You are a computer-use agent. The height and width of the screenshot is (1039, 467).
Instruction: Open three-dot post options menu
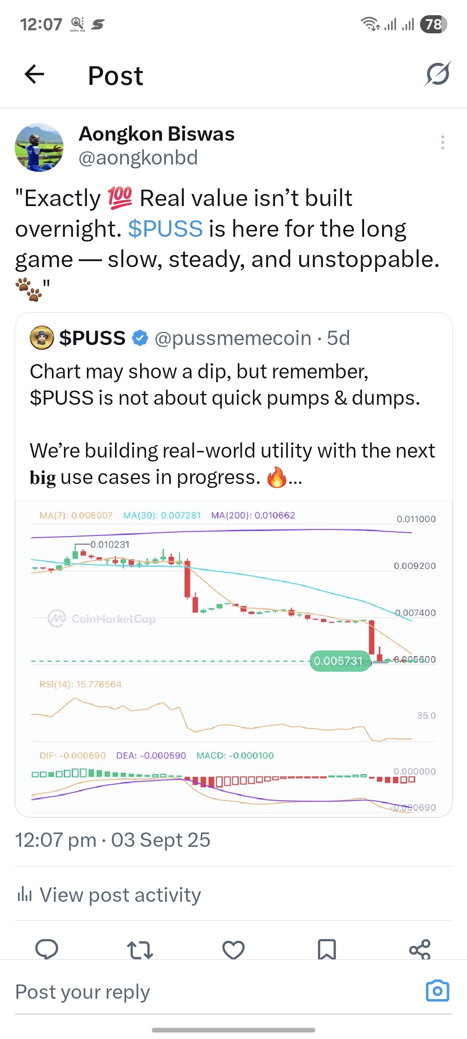pos(442,142)
